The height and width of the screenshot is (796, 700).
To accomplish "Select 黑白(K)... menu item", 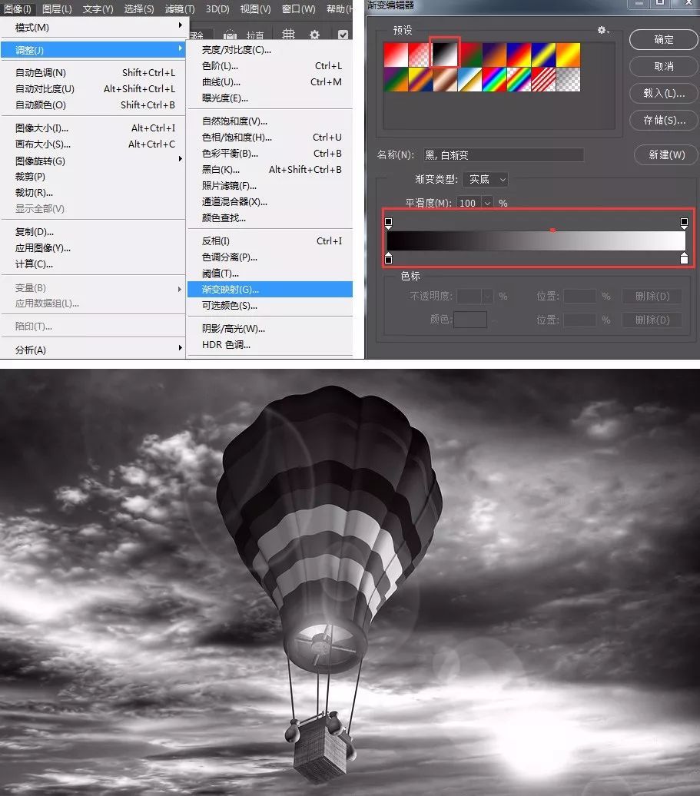I will pos(270,170).
